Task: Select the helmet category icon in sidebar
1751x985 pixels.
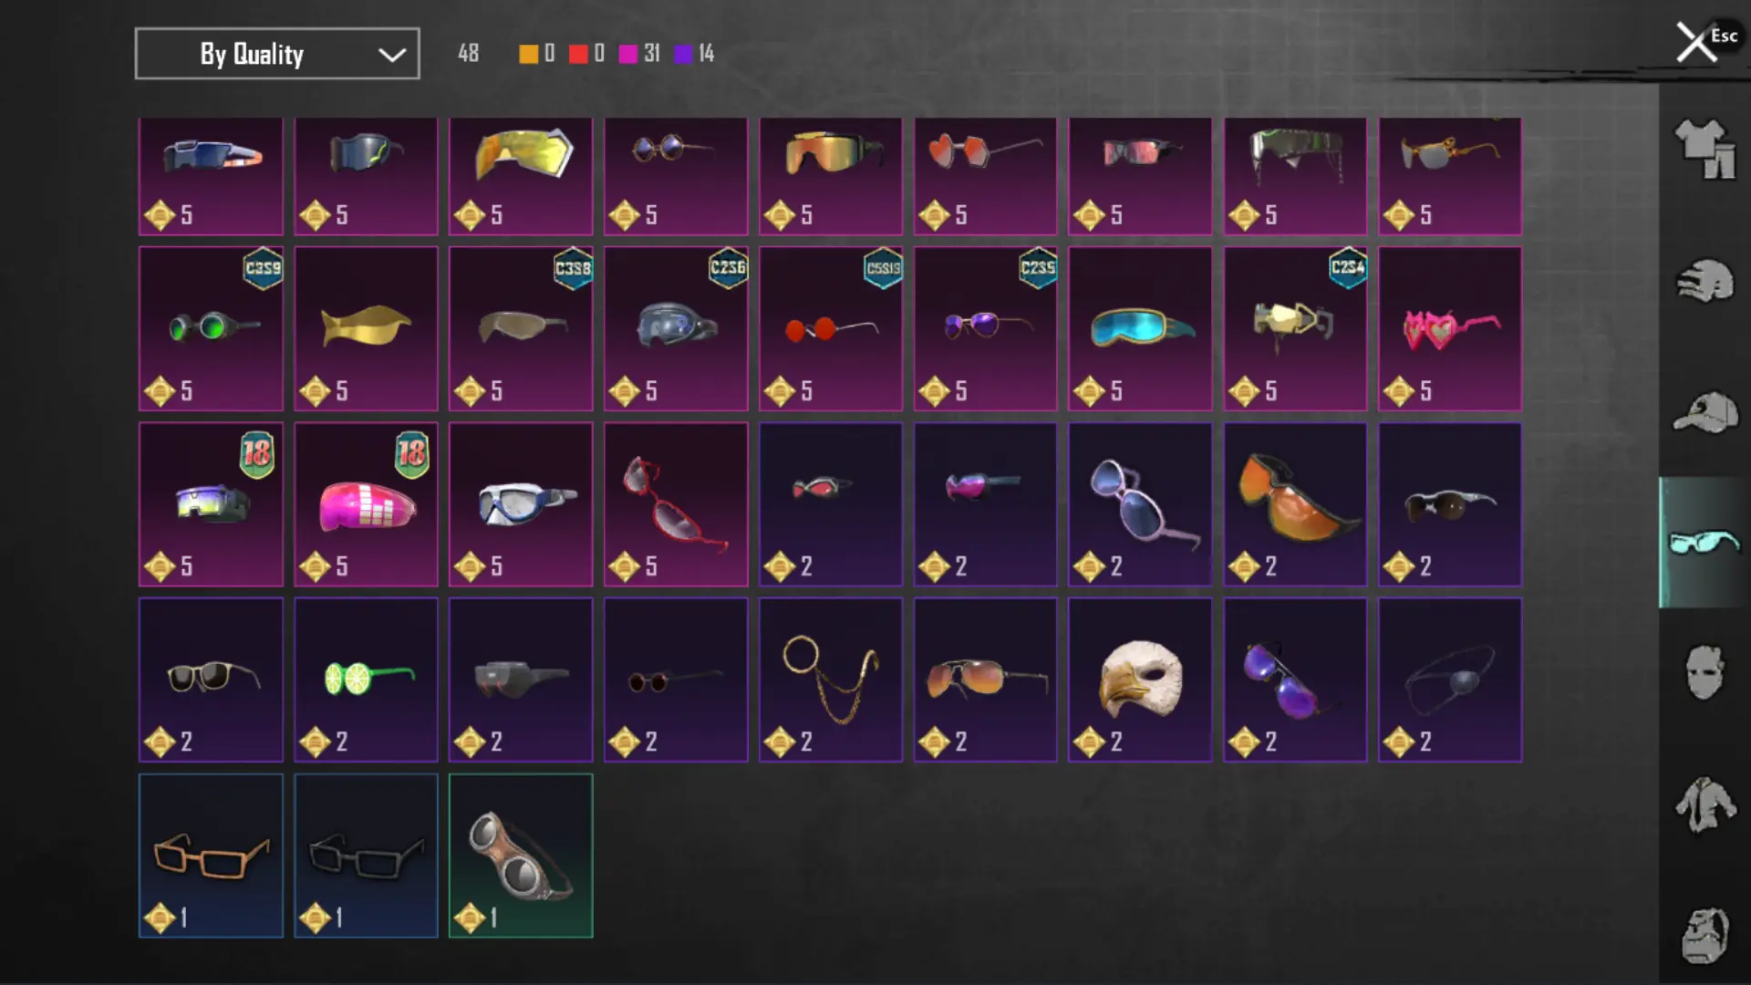Action: 1704,280
